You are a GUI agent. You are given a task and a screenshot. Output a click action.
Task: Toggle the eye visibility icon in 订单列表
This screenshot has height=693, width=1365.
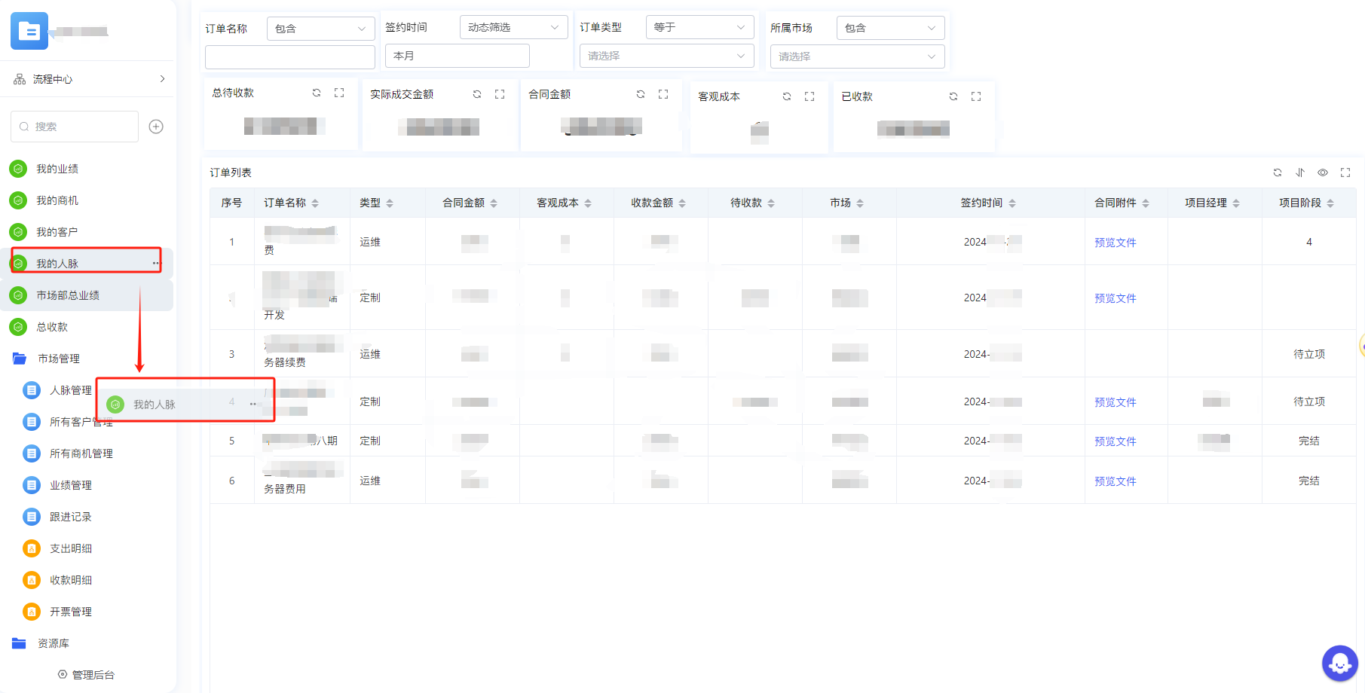point(1323,172)
